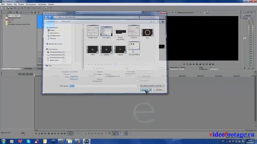Select the Normal edit tool in timeline toolbar

69,134
